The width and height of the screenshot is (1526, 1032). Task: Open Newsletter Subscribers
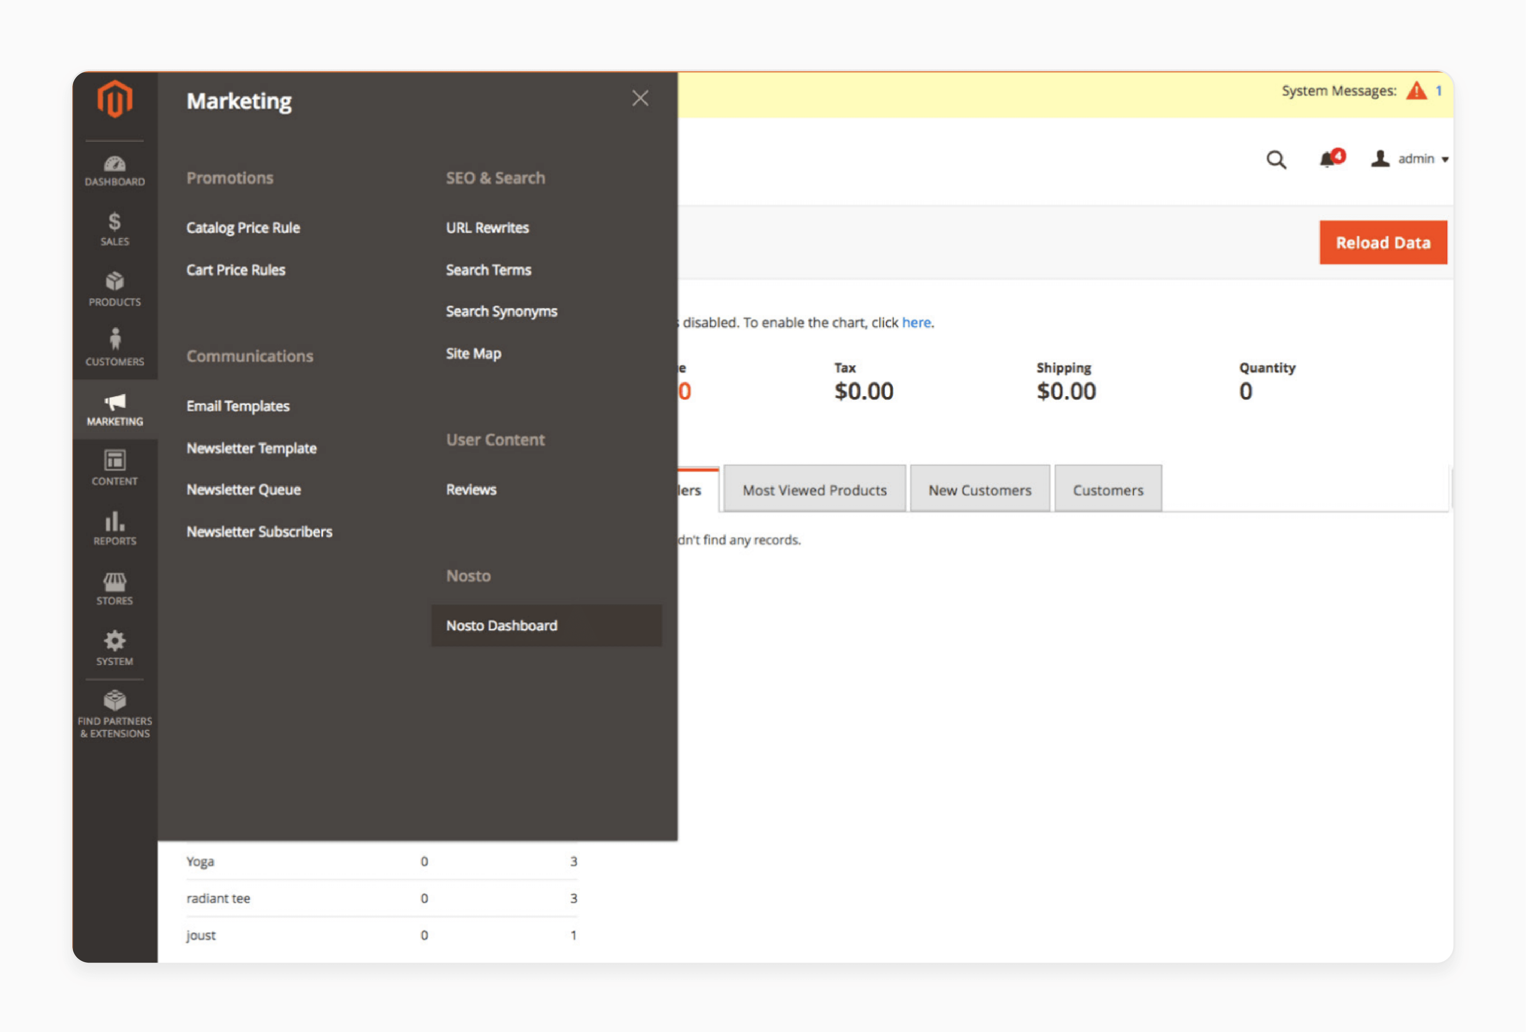click(259, 532)
